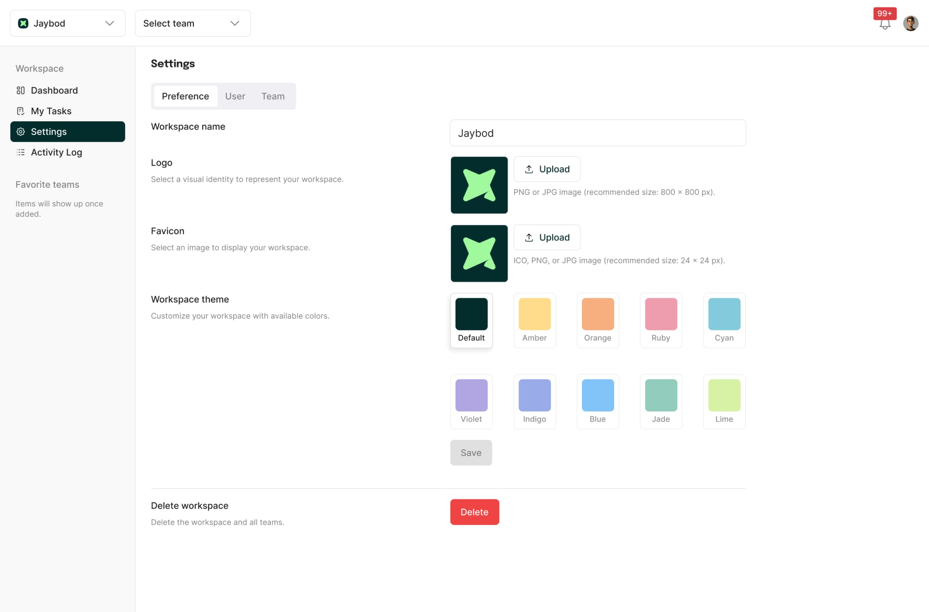Click the Workspace name input field
The height and width of the screenshot is (612, 929).
tap(598, 133)
